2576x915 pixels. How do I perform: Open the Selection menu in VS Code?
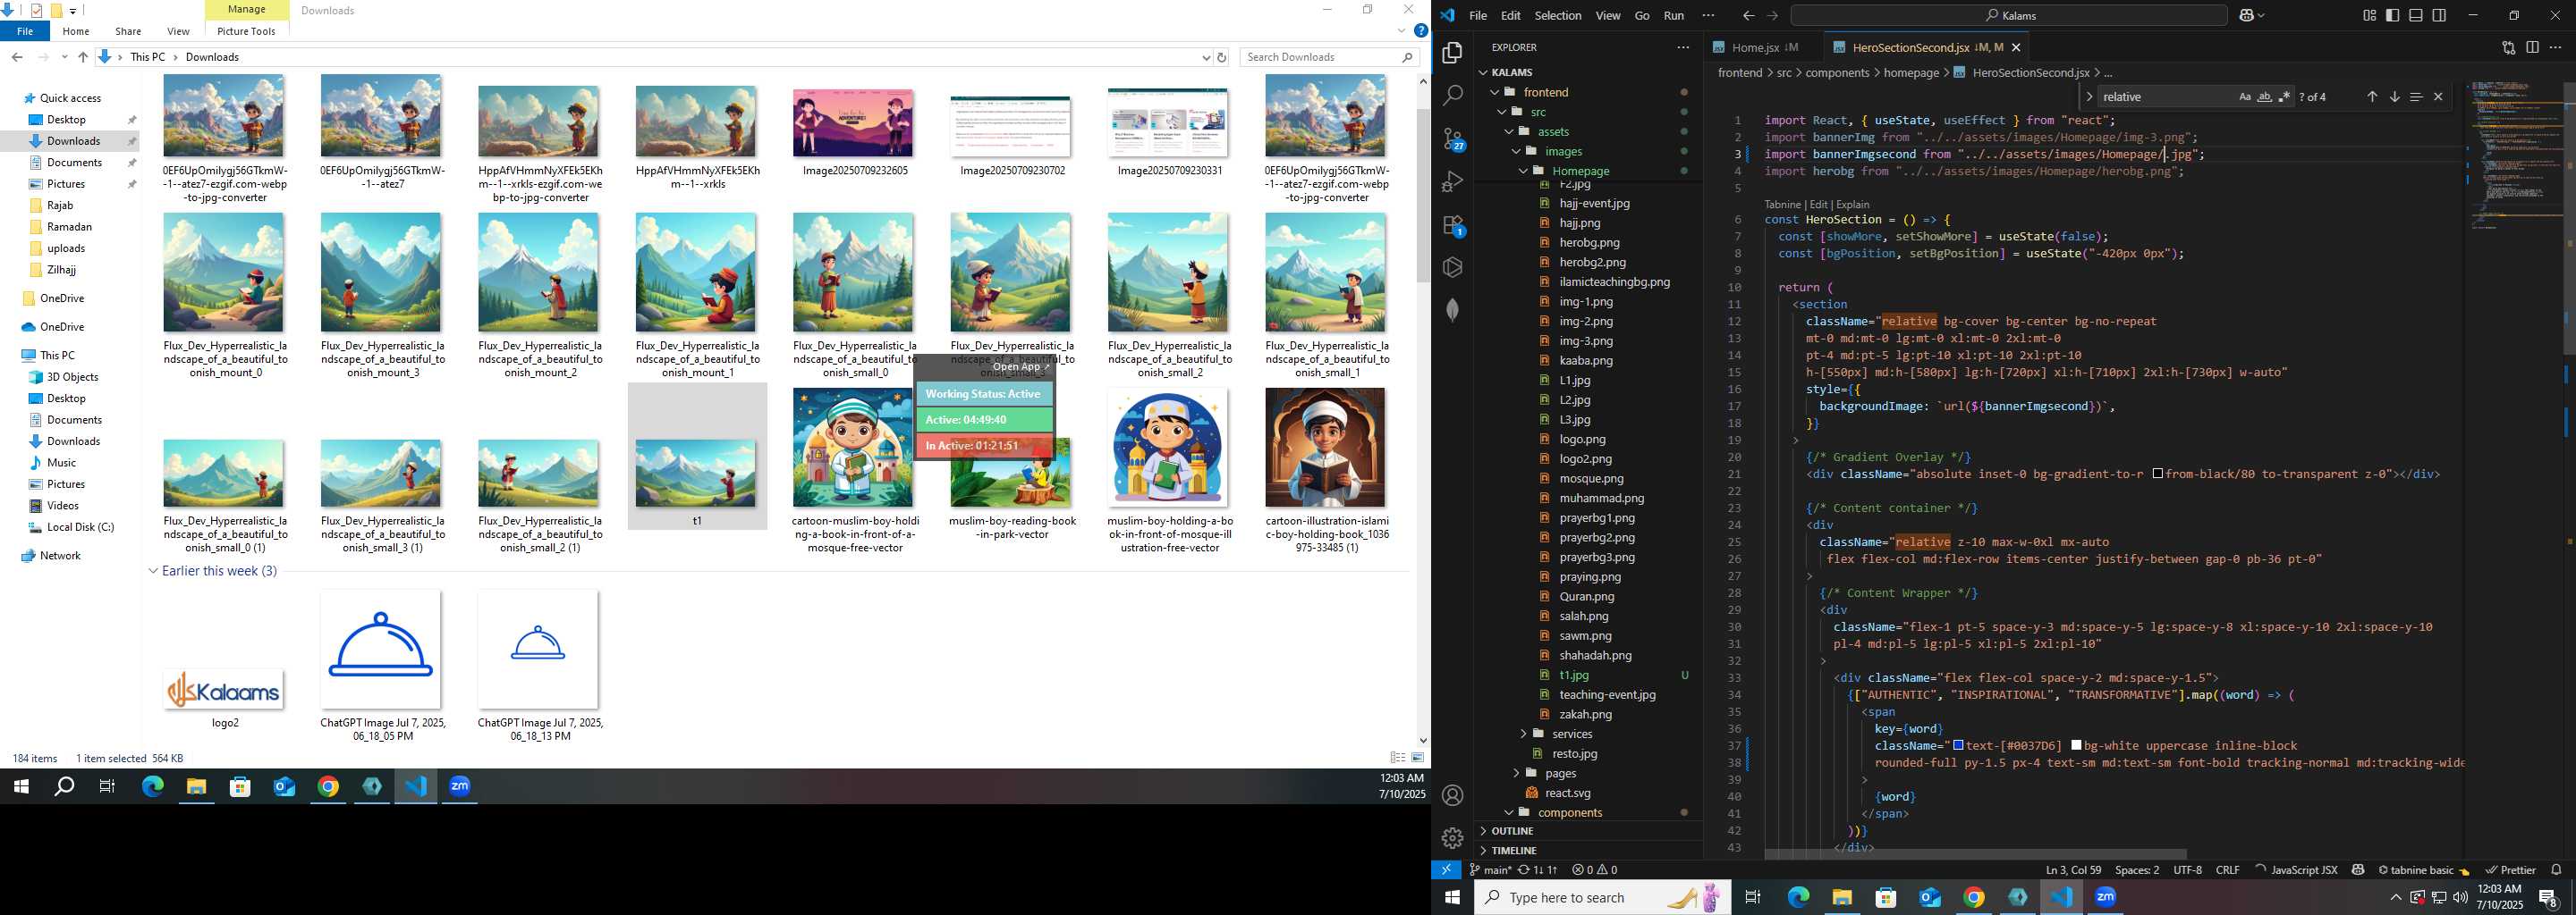(x=1558, y=15)
